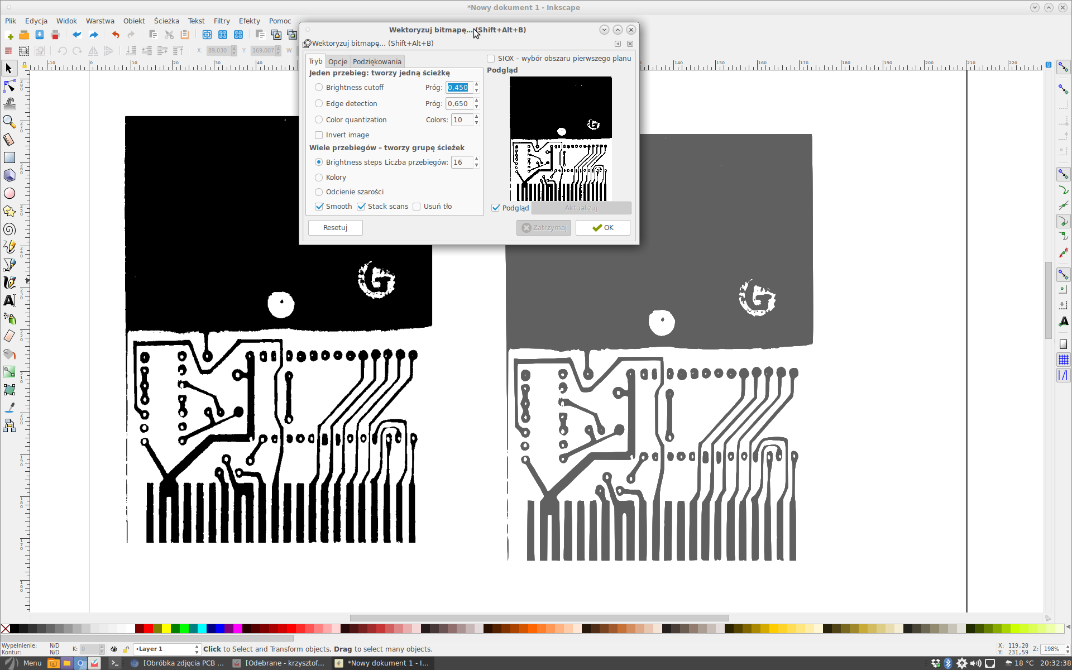Adjust the Edge detection Próg spinner arrows
This screenshot has width=1072, height=670.
click(476, 104)
